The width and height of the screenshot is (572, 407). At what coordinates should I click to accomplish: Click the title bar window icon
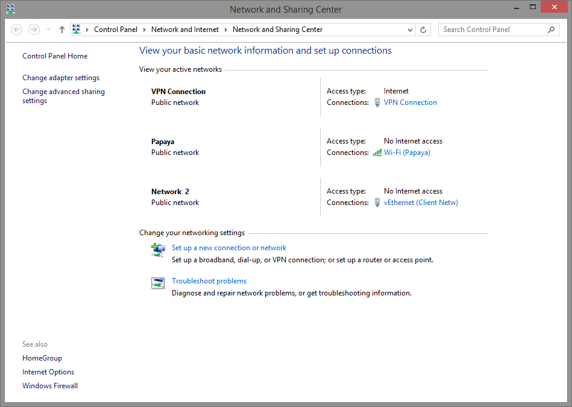(11, 9)
